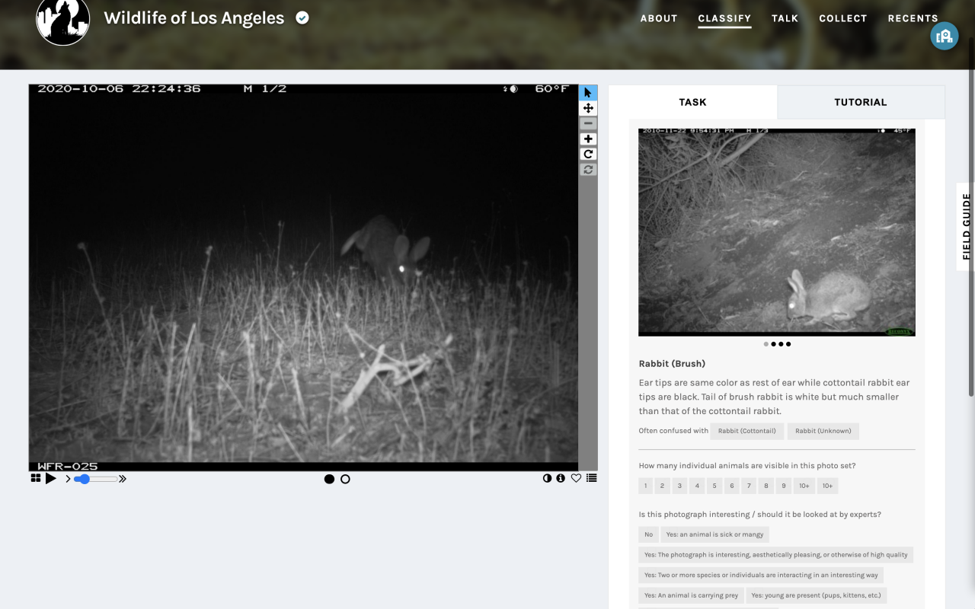Click the verified checkmark badge
This screenshot has height=609, width=975.
pyautogui.click(x=302, y=18)
